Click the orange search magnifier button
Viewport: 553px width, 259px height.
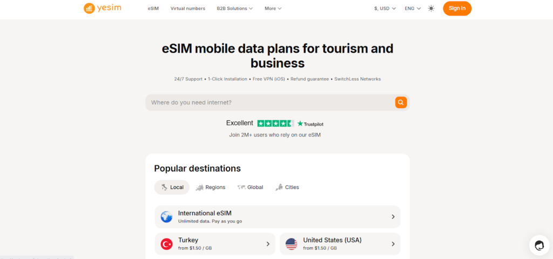point(401,102)
